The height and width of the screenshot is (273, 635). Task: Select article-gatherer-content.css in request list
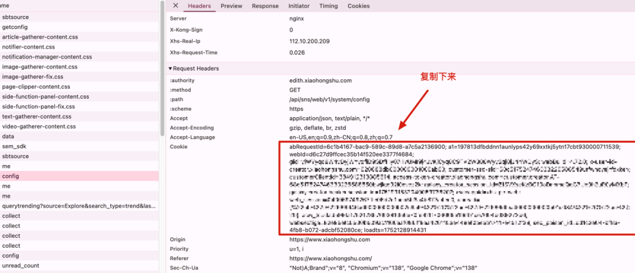pos(79,37)
